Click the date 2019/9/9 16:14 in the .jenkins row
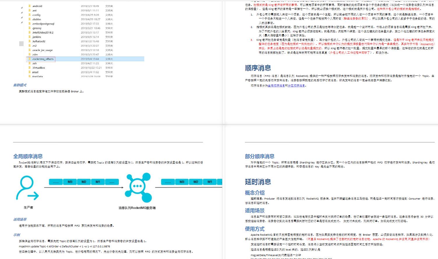Screen dimensions: 438x259 pyautogui.click(x=90, y=37)
